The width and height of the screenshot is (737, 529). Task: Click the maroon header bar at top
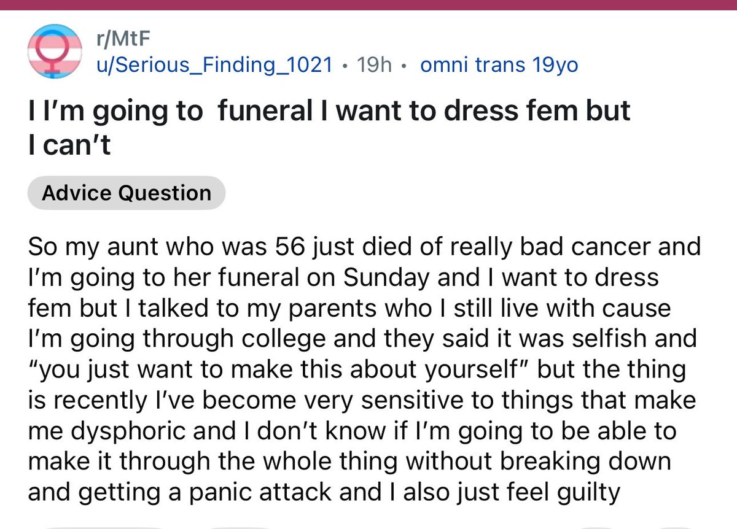tap(368, 5)
